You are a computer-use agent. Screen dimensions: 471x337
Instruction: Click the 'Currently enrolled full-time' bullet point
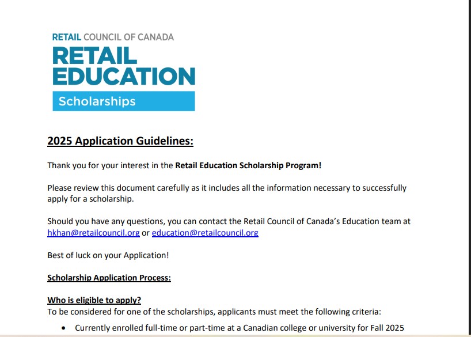click(x=240, y=328)
